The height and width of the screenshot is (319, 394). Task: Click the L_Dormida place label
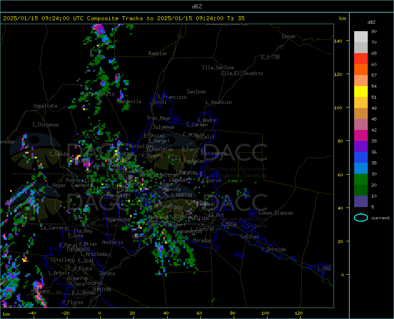[x=273, y=249]
